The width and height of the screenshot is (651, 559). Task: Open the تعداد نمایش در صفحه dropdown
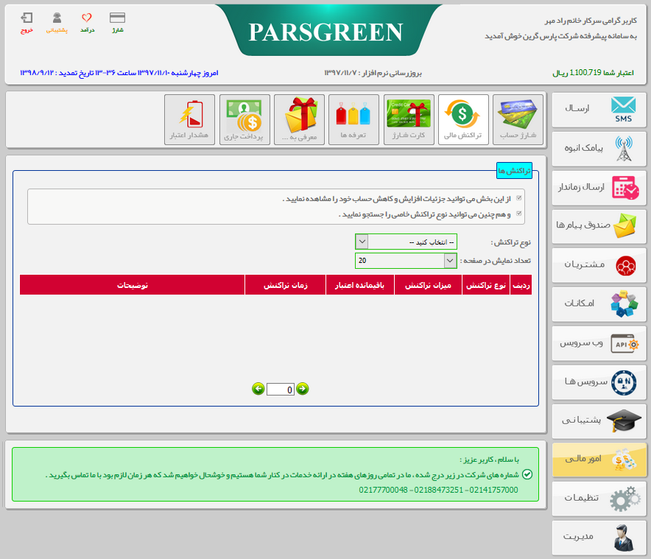(450, 261)
